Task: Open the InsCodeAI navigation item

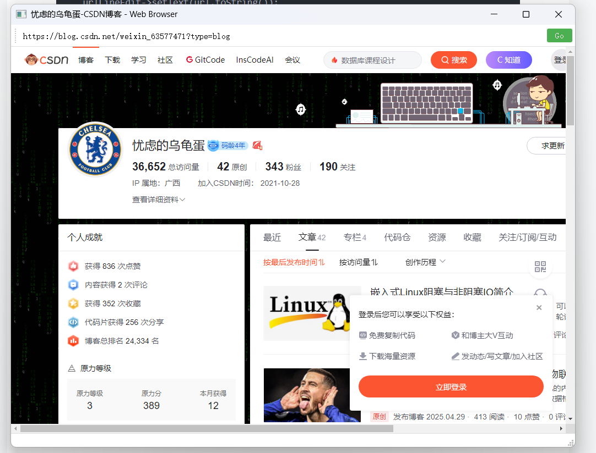Action: [x=254, y=60]
